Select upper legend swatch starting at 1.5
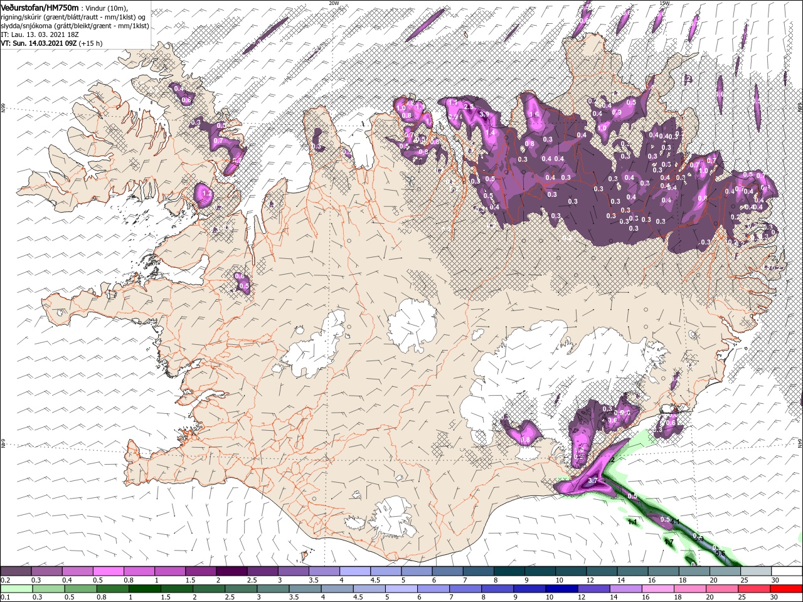The width and height of the screenshot is (803, 602). (x=200, y=571)
